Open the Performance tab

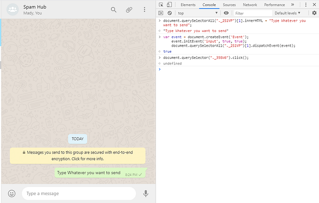coord(274,5)
